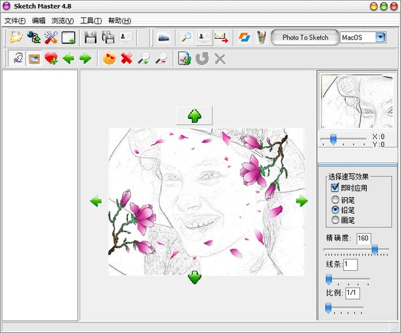Toggle the 即时应用 checkbox
401x333 pixels.
(x=335, y=188)
